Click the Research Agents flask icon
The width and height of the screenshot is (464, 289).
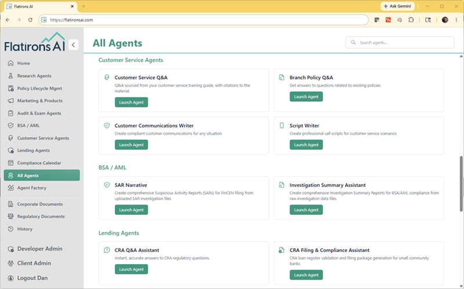coord(10,76)
